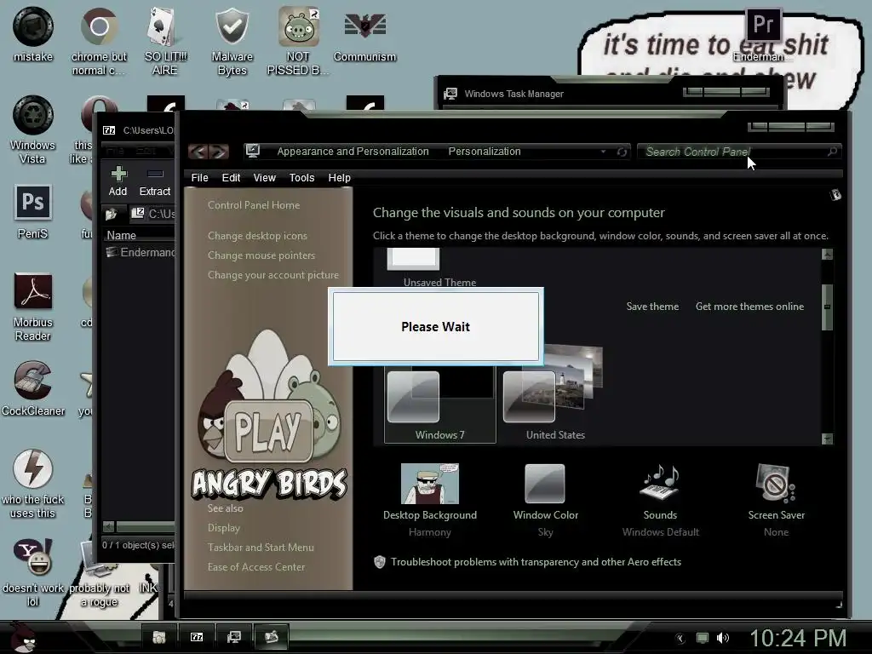Click the themes list scroll-down arrow
This screenshot has height=654, width=872.
827,439
